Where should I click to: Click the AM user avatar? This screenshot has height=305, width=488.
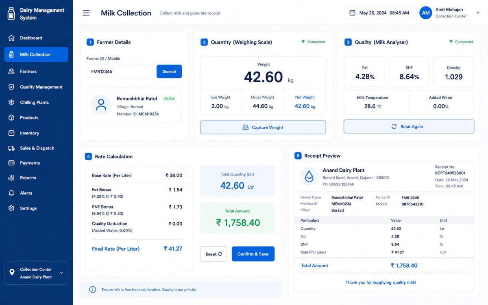(x=426, y=13)
